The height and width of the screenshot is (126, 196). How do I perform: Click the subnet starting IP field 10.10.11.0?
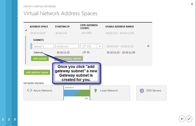point(67,46)
